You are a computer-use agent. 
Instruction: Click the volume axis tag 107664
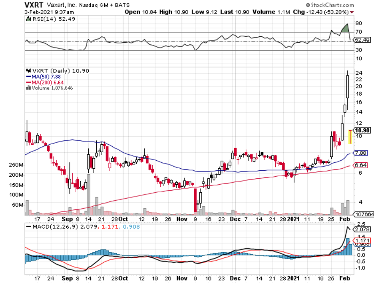pos(364,214)
